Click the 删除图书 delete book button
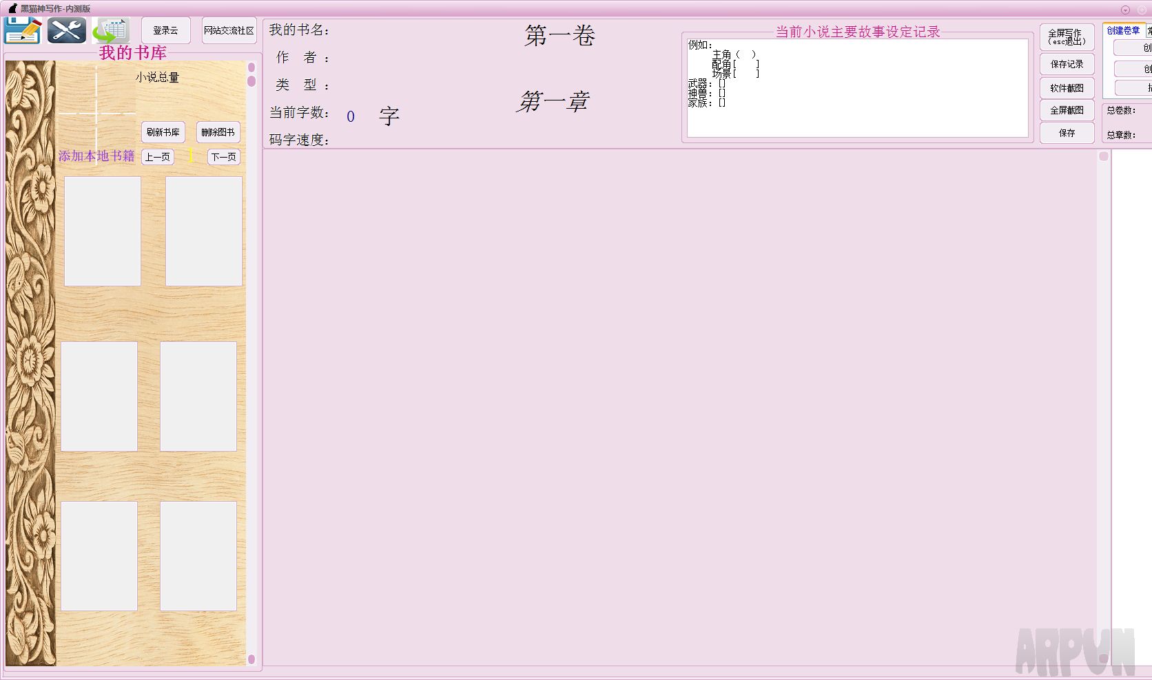1152x680 pixels. (x=218, y=132)
